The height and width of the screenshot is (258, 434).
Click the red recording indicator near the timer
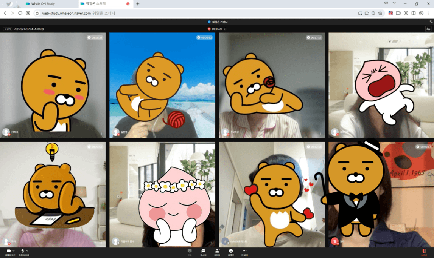click(x=209, y=29)
